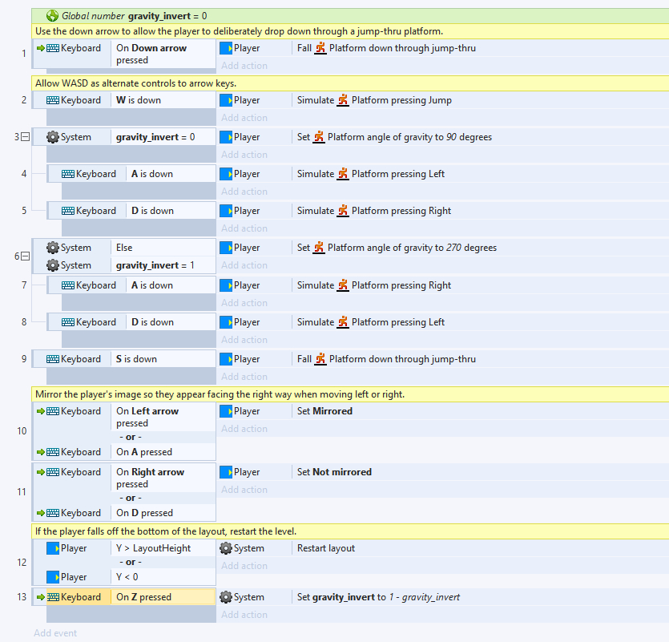Select the 'Restart layout' action
This screenshot has width=669, height=642.
tap(444, 548)
